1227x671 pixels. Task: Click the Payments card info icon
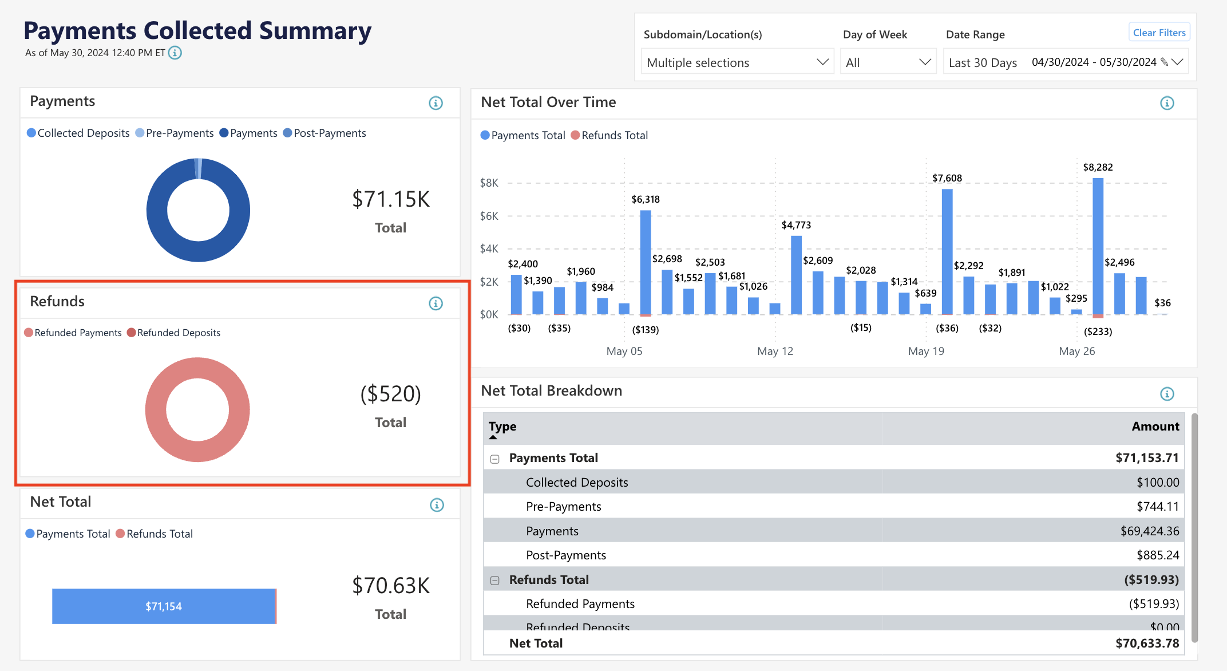click(x=436, y=103)
